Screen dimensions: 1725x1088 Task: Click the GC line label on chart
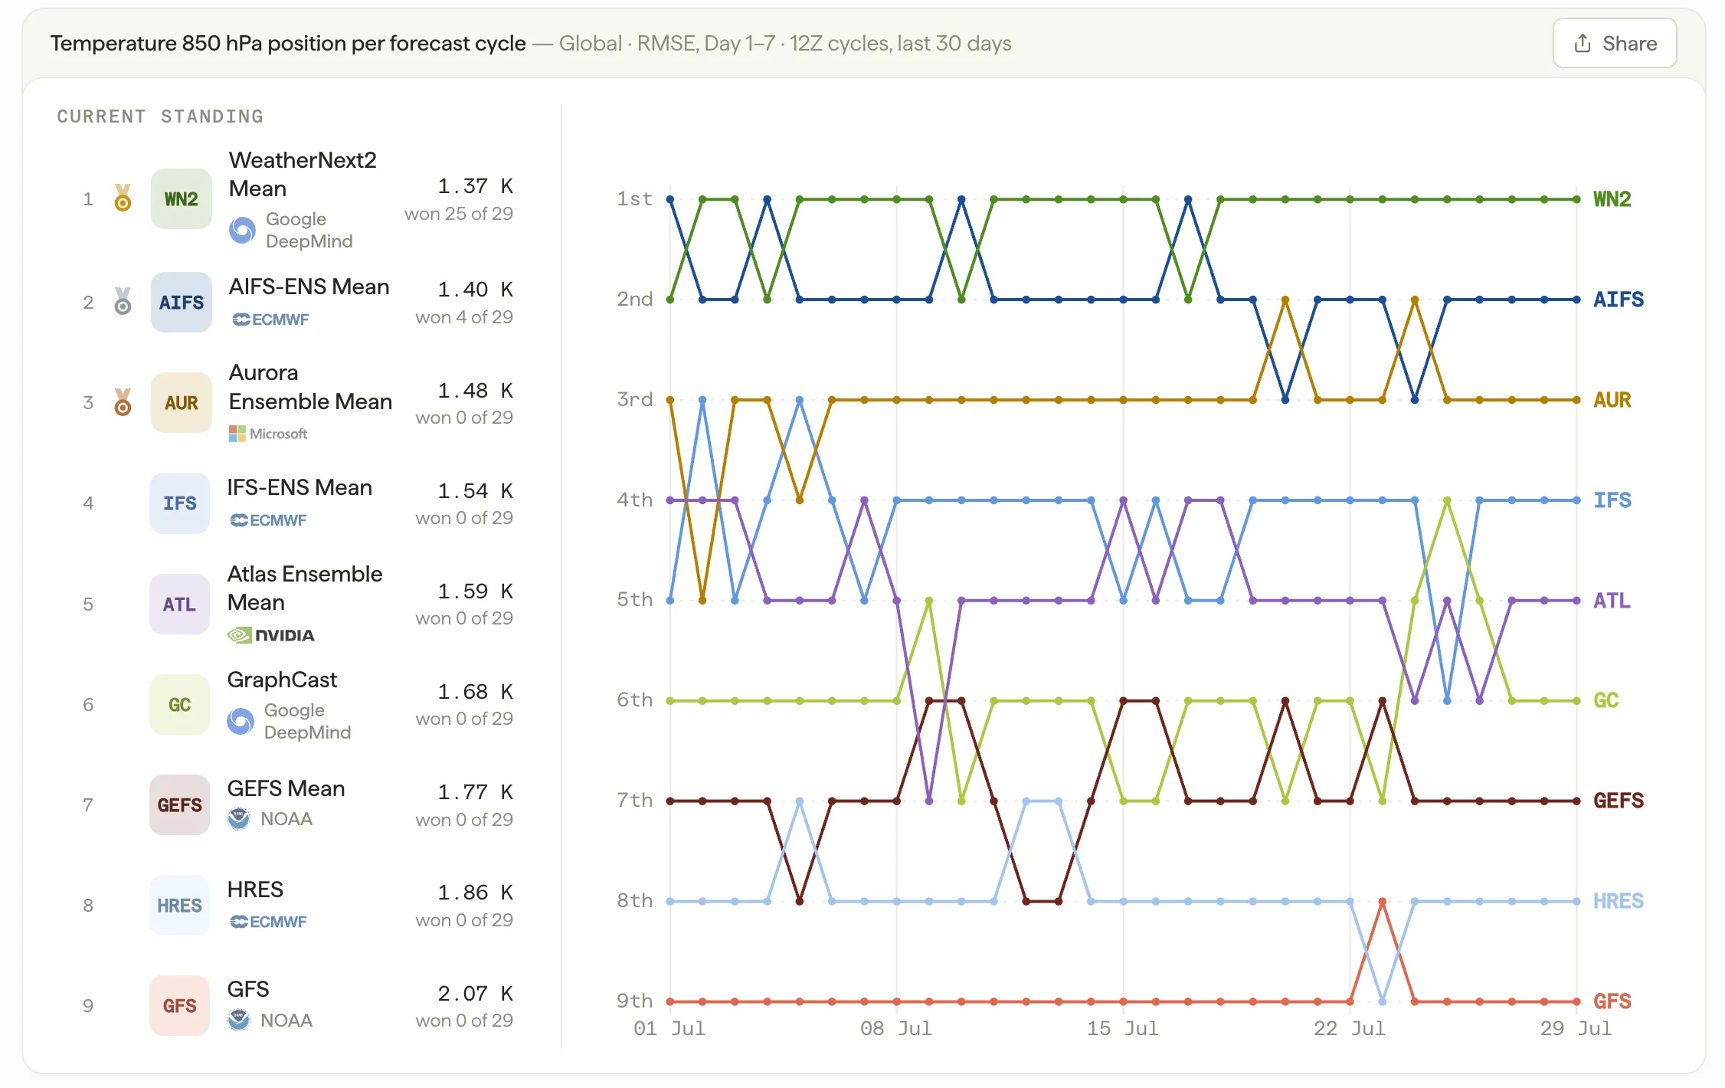tap(1606, 700)
